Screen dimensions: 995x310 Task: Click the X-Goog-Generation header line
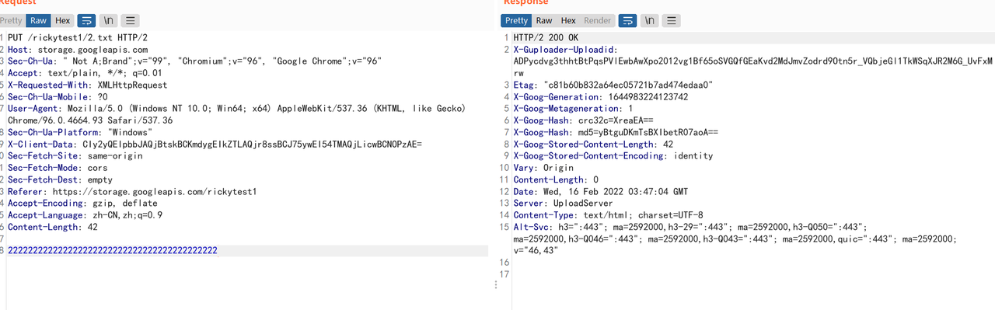click(601, 97)
